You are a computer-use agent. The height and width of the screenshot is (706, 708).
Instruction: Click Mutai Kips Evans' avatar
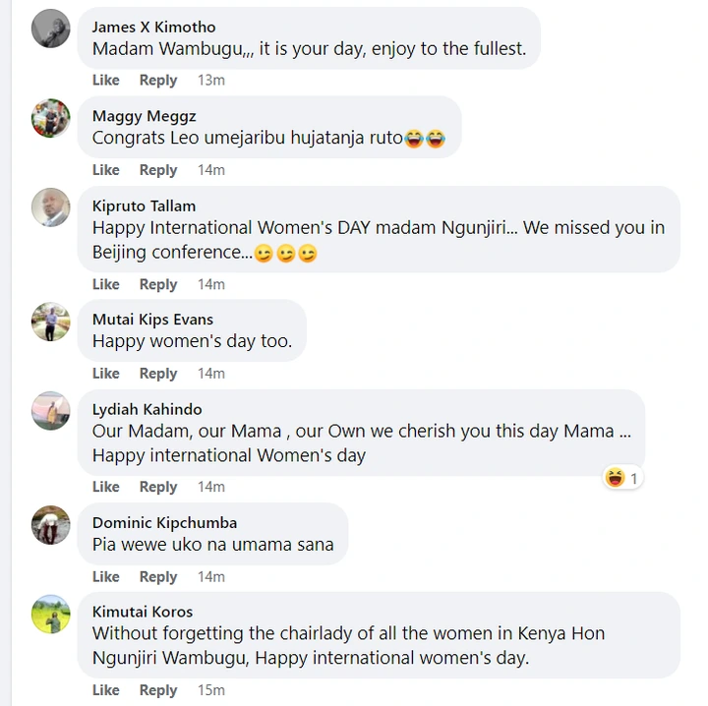(51, 322)
